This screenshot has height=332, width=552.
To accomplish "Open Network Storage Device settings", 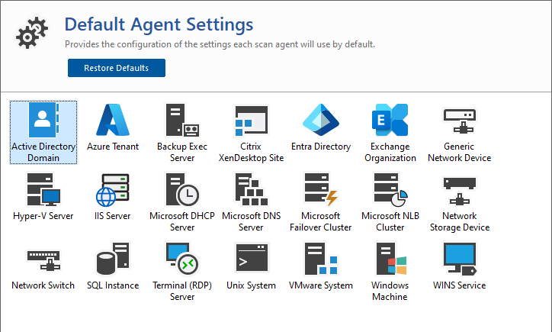I will tap(460, 189).
